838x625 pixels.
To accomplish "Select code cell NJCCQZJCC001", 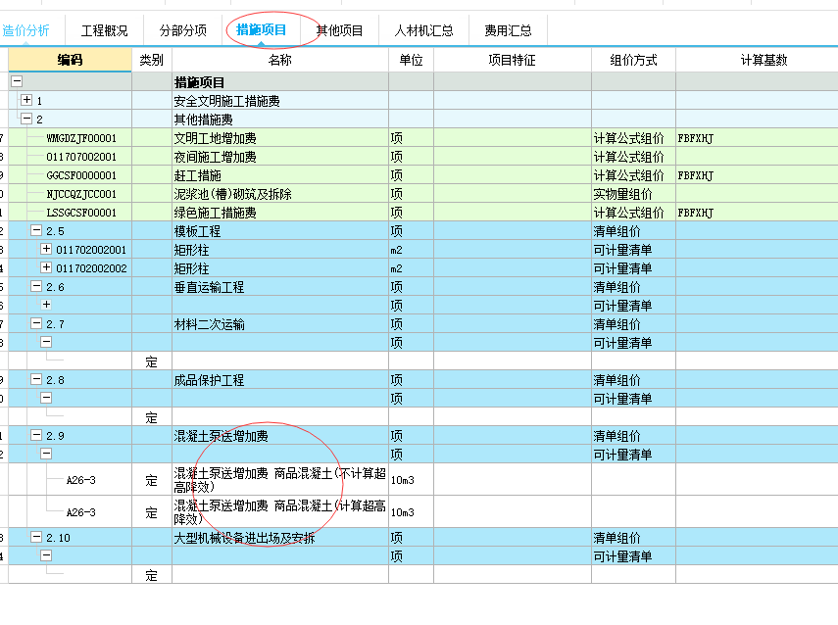I will point(81,194).
